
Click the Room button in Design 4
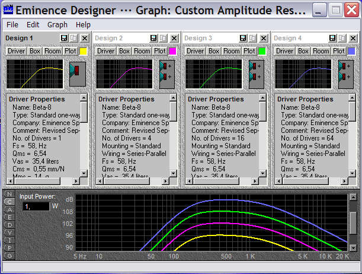pyautogui.click(x=321, y=51)
